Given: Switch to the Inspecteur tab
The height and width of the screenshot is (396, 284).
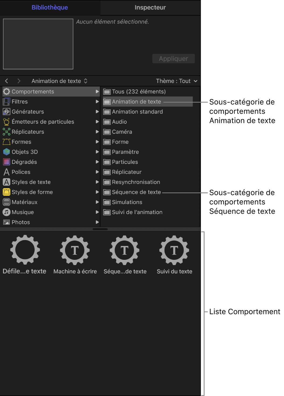Looking at the screenshot, I should tap(150, 8).
